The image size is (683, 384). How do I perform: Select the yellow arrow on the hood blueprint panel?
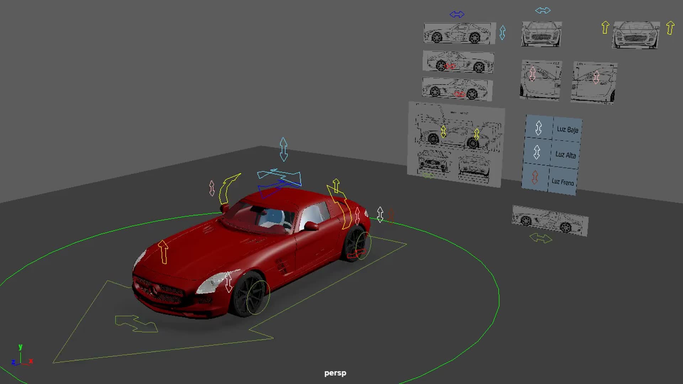coord(443,131)
